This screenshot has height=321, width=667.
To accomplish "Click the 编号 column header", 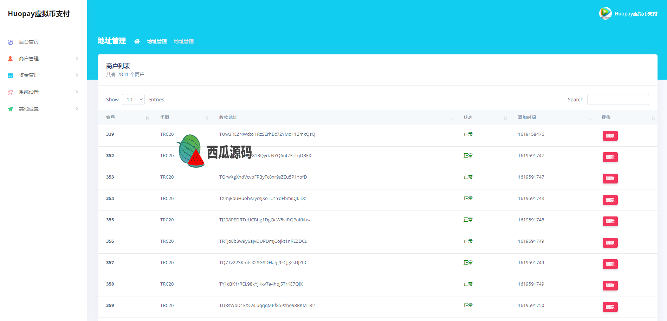I will [125, 118].
